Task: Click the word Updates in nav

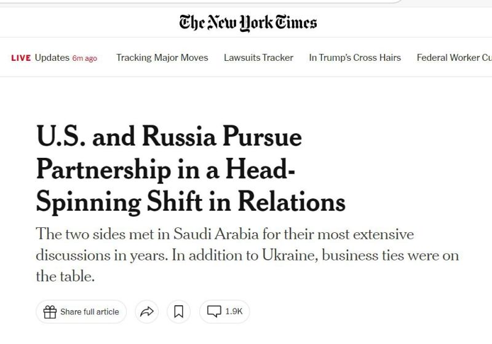Action: pos(52,58)
